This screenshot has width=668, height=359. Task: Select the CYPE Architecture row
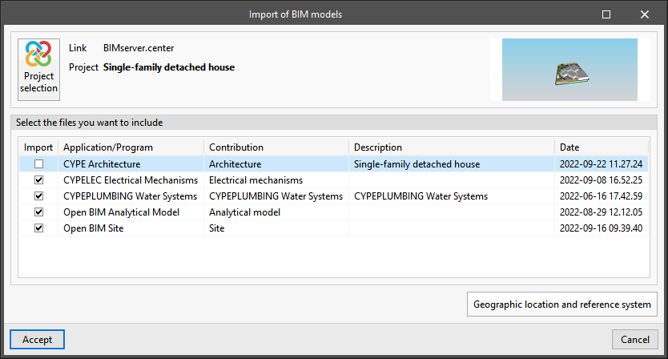click(x=101, y=164)
